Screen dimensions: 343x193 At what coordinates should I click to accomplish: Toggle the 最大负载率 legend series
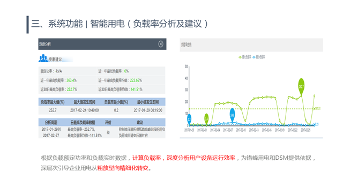244,57
